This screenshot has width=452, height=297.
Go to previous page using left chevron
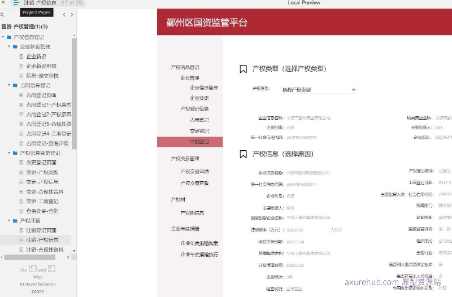click(64, 15)
